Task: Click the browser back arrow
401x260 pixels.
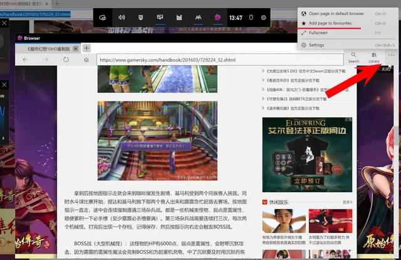Action: point(26,60)
